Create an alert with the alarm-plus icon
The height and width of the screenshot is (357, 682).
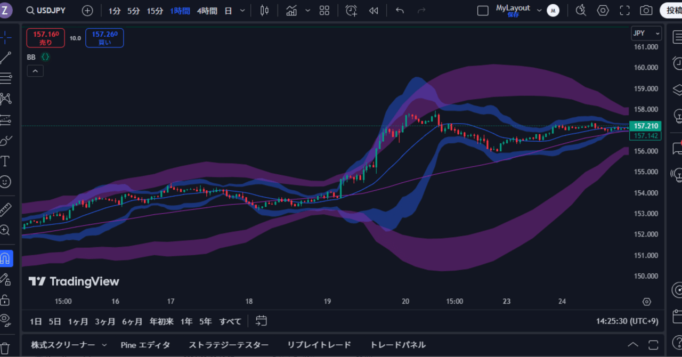(x=351, y=11)
